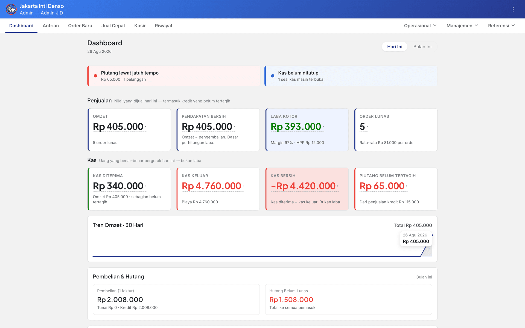Click the 26 Agu 2026 date under Dashboard
The height and width of the screenshot is (328, 525).
point(99,52)
